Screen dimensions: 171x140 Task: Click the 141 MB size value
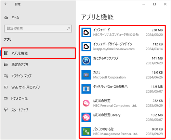157,58
